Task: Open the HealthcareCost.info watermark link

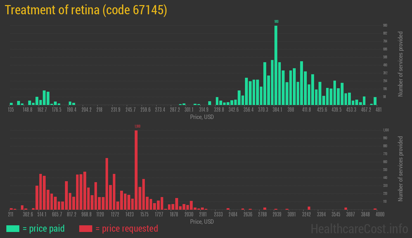Action: (x=359, y=228)
